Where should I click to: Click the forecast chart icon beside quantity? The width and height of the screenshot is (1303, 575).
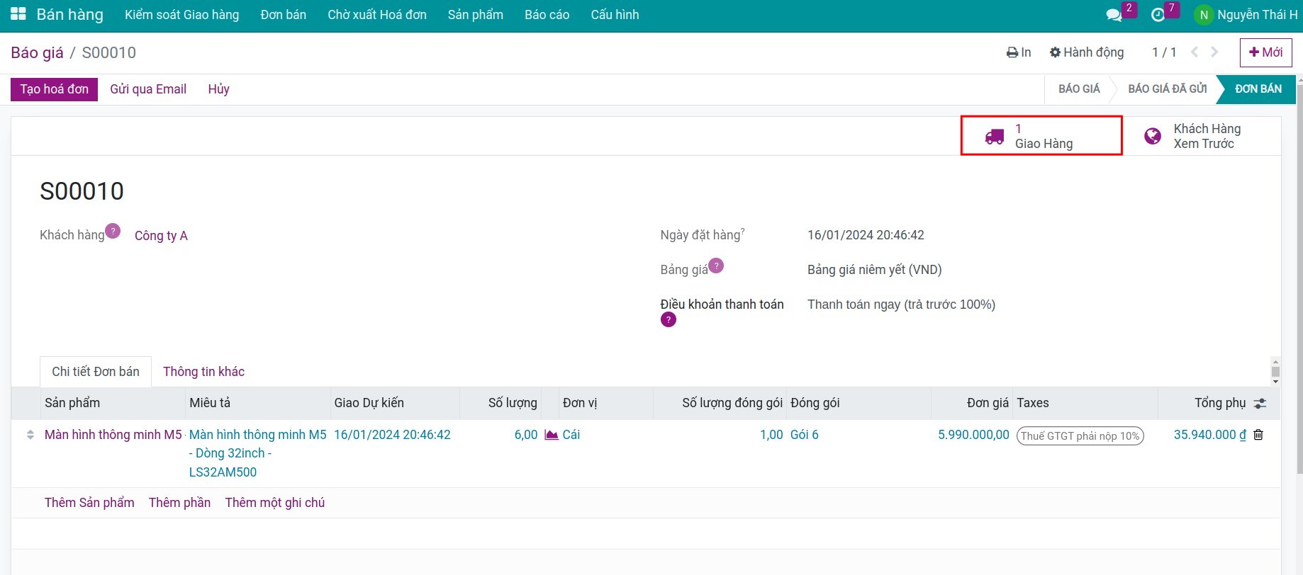click(551, 435)
